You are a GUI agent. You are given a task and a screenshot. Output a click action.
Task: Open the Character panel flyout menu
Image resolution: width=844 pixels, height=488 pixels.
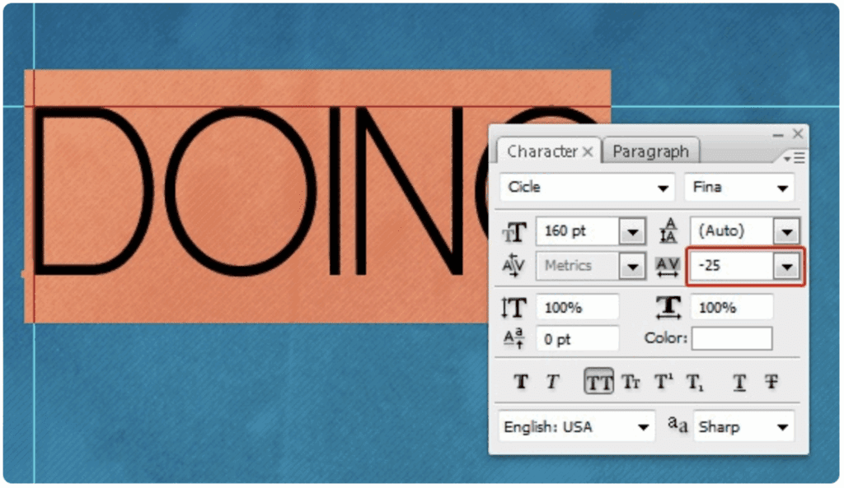click(x=795, y=157)
